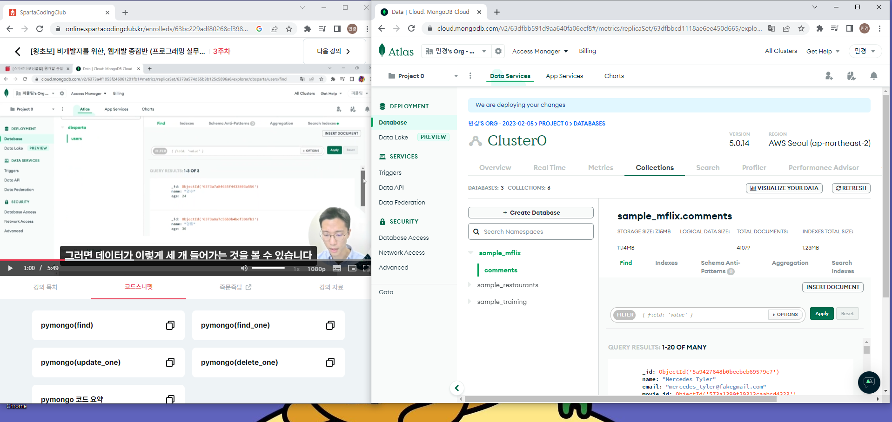Change the video quality from 1080p

click(x=316, y=269)
